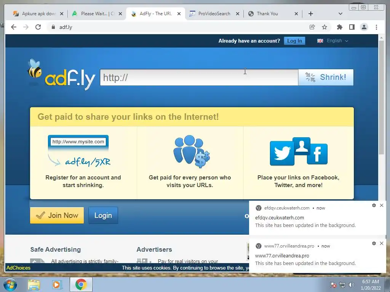Open the Chrome profile avatar
This screenshot has height=292, width=390.
[364, 27]
